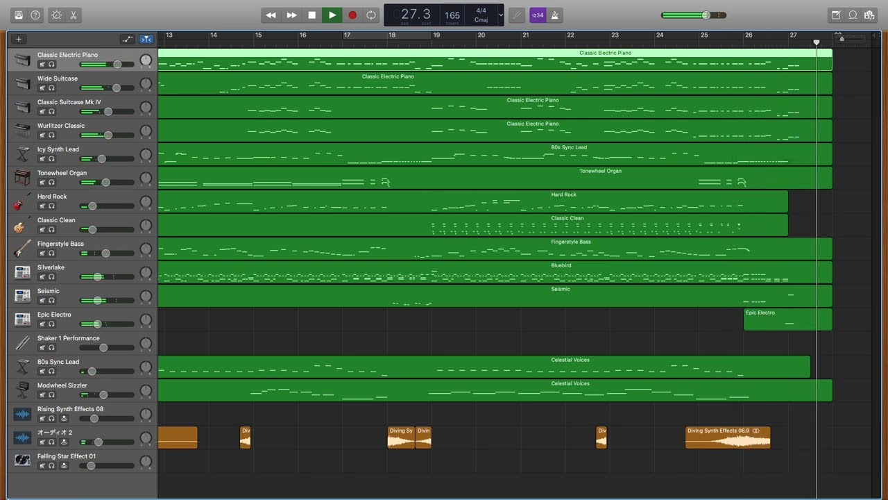Adjust the Seismic track volume slider
The image size is (888, 500).
click(x=107, y=301)
